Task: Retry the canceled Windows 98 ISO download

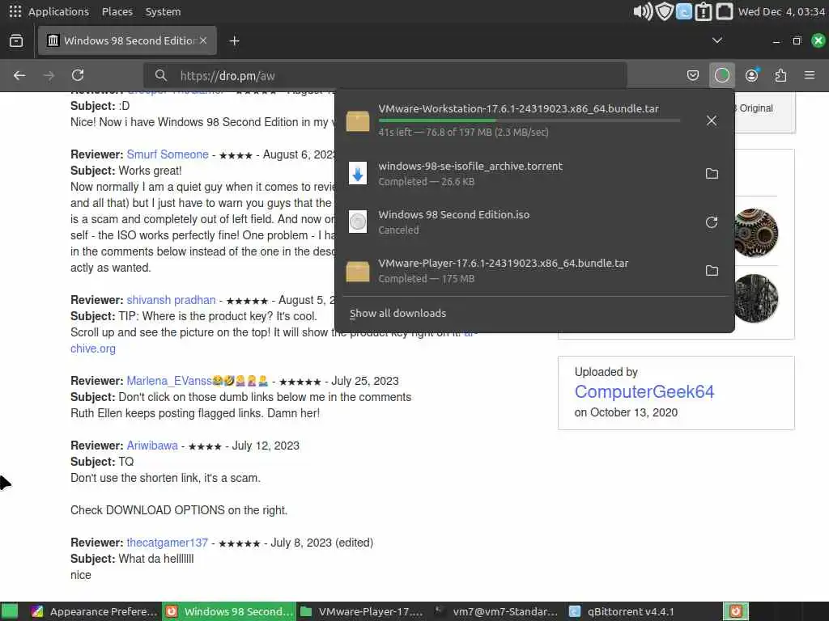Action: pyautogui.click(x=712, y=222)
